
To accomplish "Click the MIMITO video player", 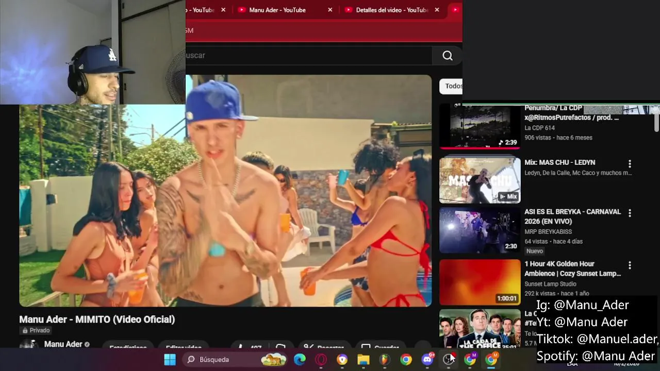I will click(x=225, y=191).
